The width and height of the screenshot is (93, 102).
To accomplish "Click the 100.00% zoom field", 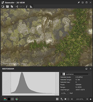I will point(80,99).
